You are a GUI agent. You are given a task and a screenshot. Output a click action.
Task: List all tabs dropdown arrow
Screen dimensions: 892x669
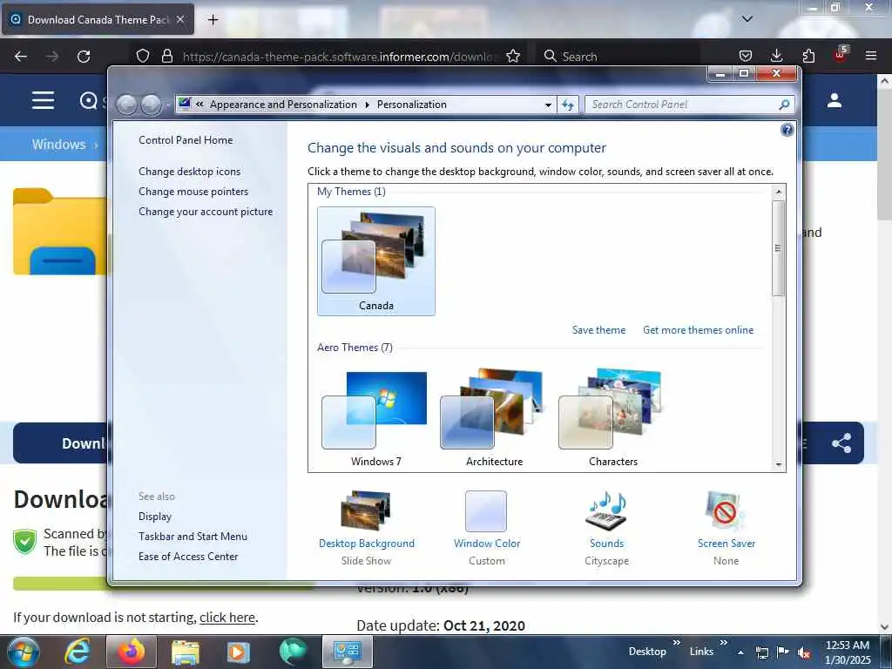tap(747, 19)
